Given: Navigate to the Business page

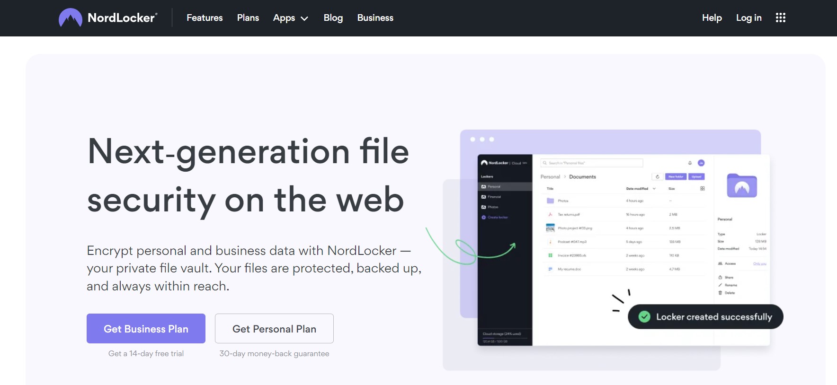Looking at the screenshot, I should click(x=375, y=18).
